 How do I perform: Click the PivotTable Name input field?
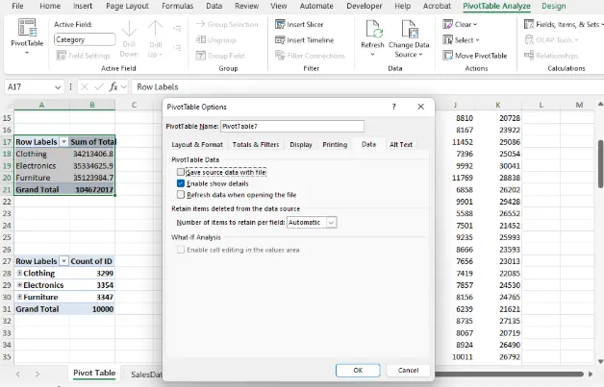point(292,126)
